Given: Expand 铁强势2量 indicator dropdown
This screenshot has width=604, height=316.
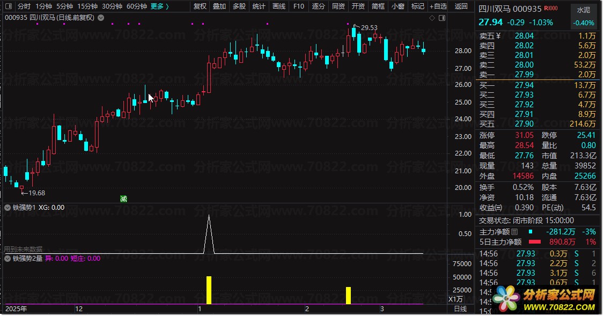Looking at the screenshot, I should click(x=8, y=259).
